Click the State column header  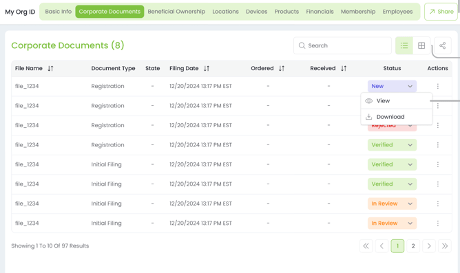click(x=153, y=68)
